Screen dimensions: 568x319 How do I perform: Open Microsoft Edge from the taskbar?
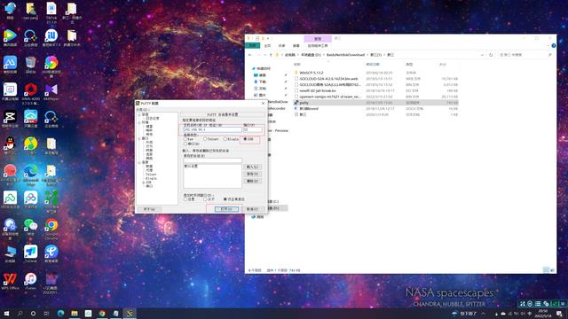pyautogui.click(x=60, y=313)
